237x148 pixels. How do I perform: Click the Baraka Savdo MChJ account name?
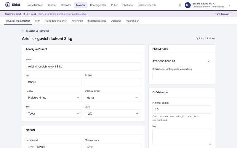(204, 4)
